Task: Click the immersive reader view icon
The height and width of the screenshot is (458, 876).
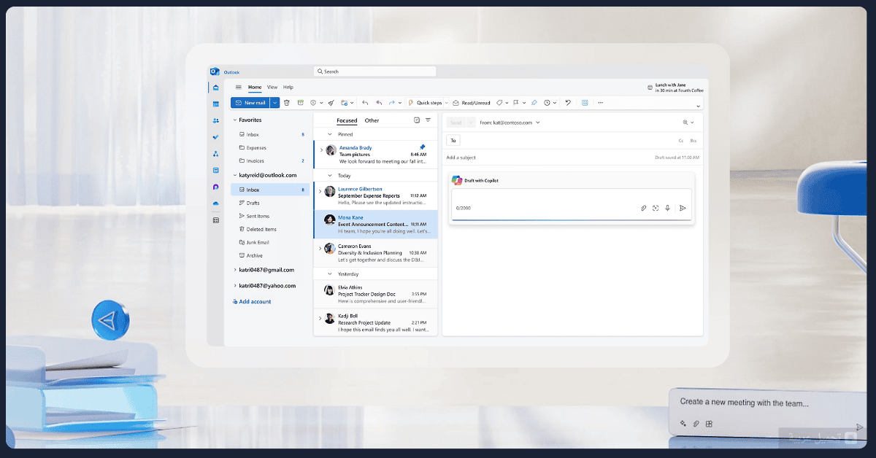Action: point(585,103)
